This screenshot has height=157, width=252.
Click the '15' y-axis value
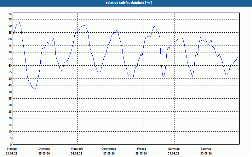[x=10, y=125]
